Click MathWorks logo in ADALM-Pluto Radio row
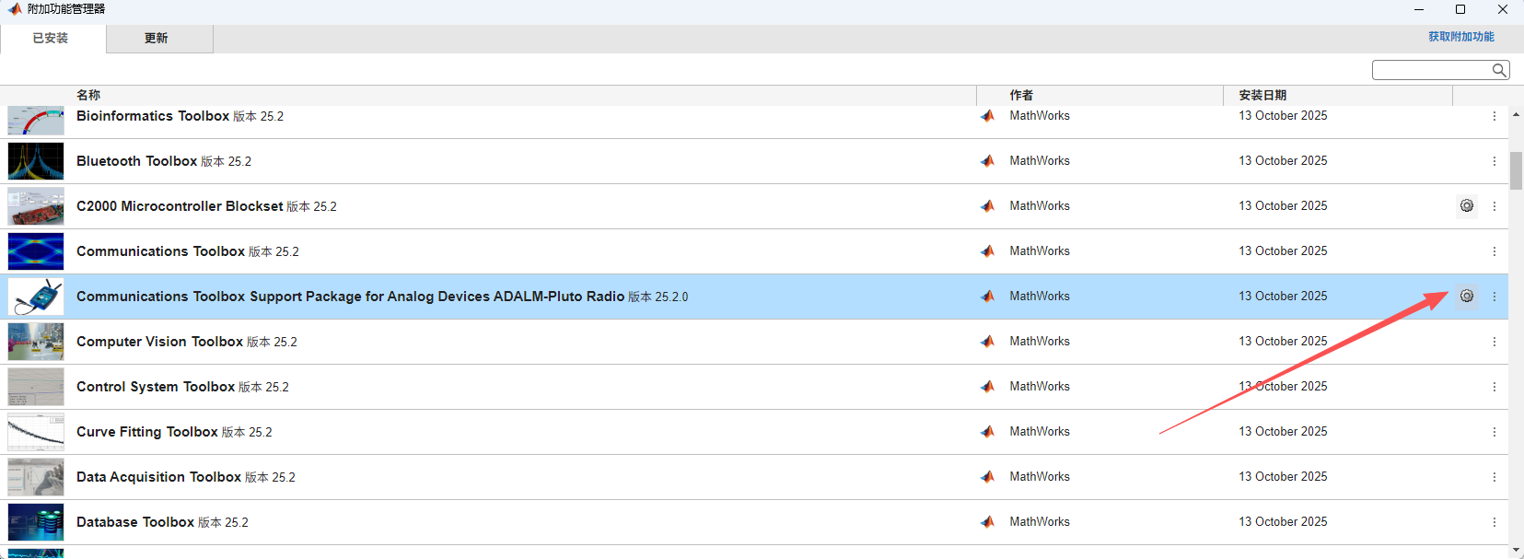 pyautogui.click(x=988, y=297)
